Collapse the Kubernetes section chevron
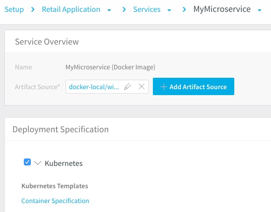Viewport: 271px width, 212px height. [x=38, y=162]
